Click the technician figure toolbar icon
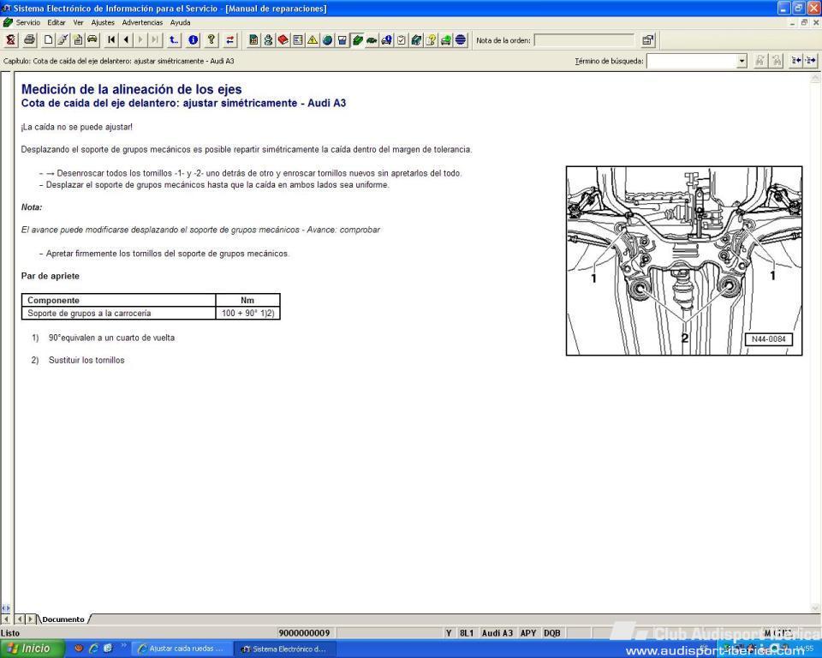Screen dimensions: 822x658 (x=268, y=40)
